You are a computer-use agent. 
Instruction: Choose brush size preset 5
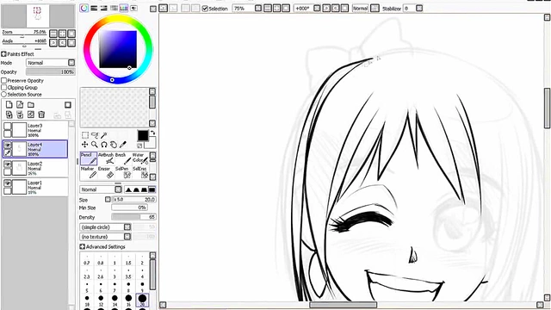pos(87,287)
